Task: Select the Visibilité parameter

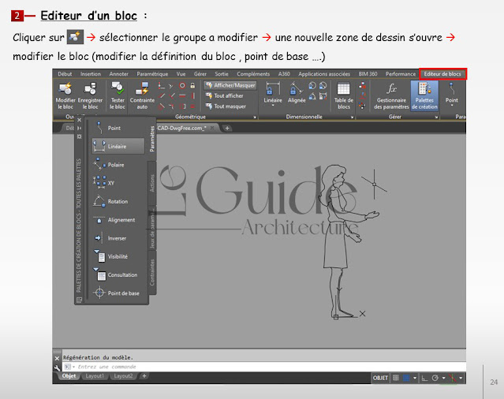Action: click(x=118, y=256)
